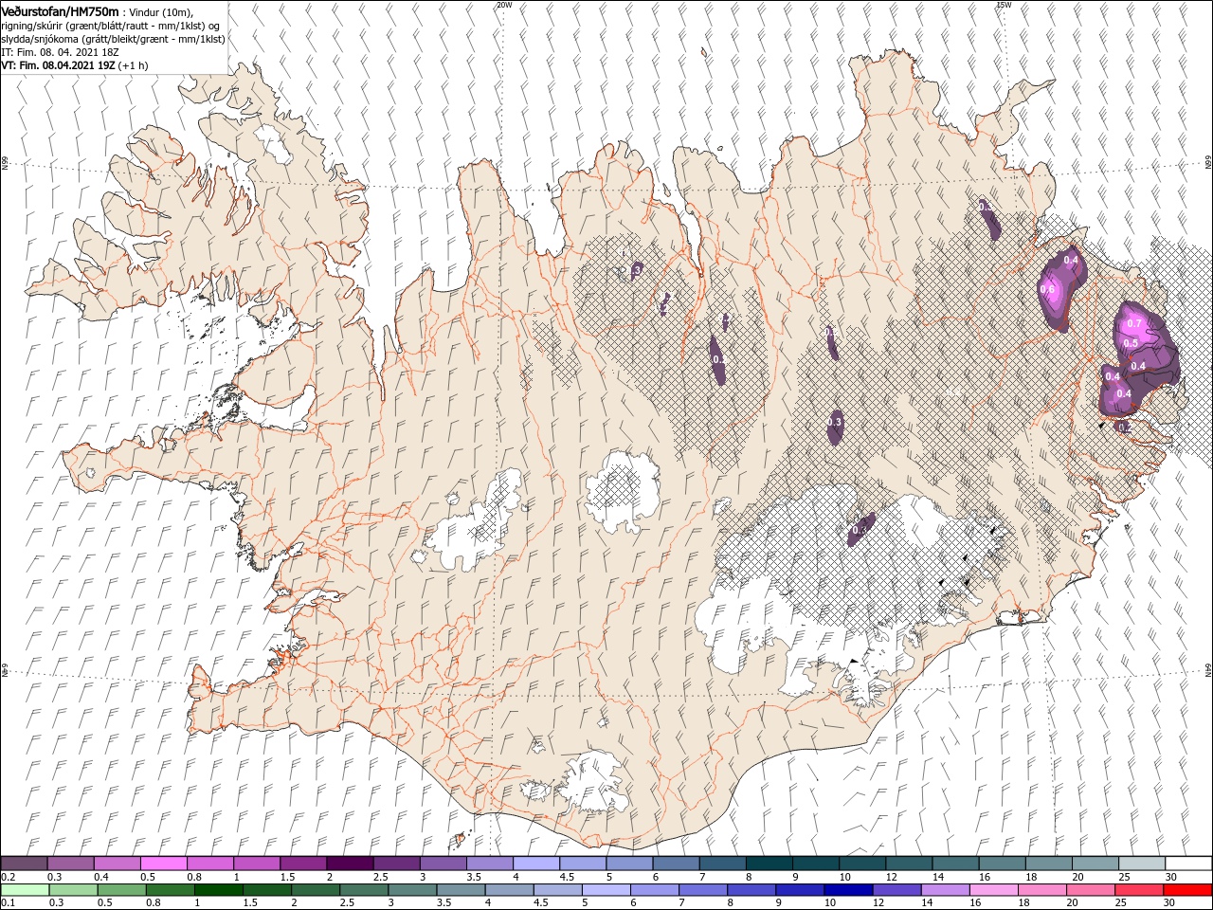Click the pure red swatch at 30, lower legend row
This screenshot has height=910, width=1213.
pos(1187,890)
